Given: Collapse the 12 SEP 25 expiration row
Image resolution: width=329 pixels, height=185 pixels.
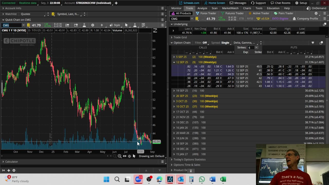Looking at the screenshot, I should click(174, 62).
